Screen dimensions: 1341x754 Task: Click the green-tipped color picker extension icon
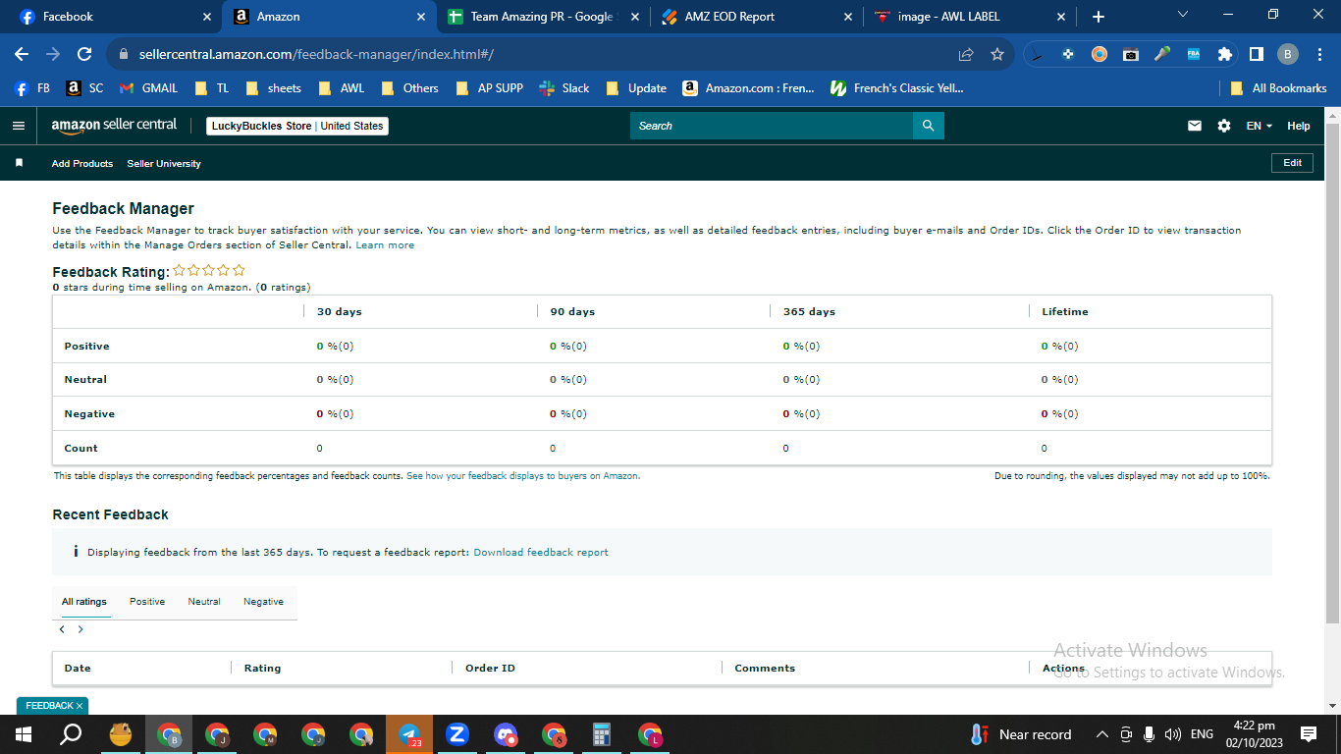pyautogui.click(x=1162, y=54)
